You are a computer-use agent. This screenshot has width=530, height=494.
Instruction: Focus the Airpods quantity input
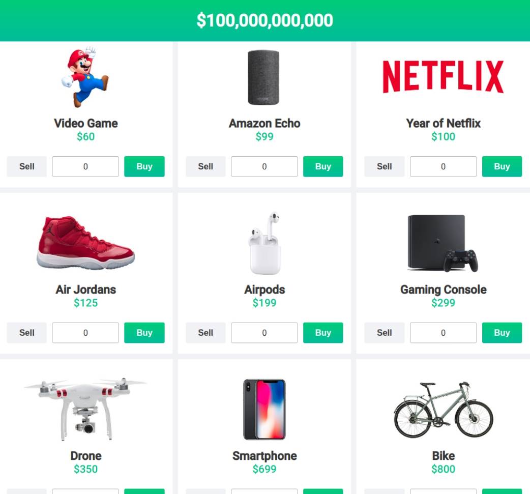[x=264, y=333]
